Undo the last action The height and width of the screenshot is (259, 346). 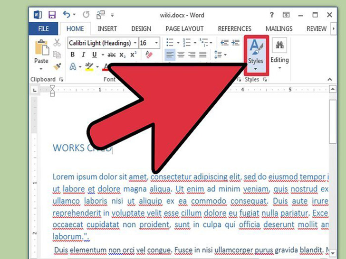(x=67, y=15)
